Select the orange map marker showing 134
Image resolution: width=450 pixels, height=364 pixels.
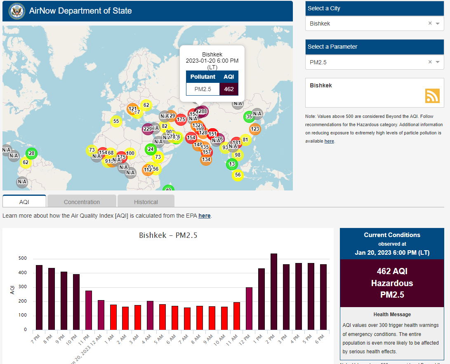(x=206, y=160)
